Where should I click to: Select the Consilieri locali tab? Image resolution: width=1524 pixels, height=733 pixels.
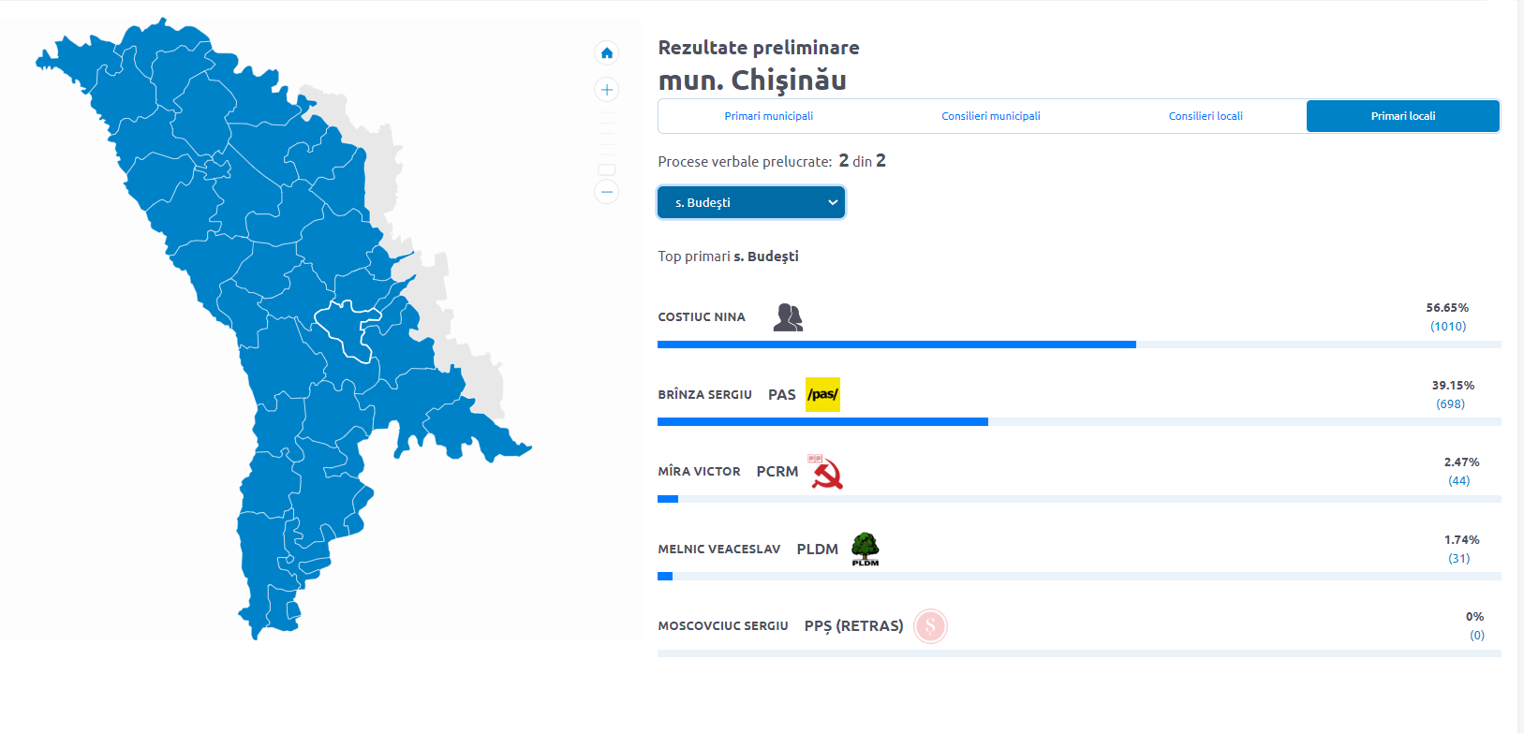[x=1206, y=116]
